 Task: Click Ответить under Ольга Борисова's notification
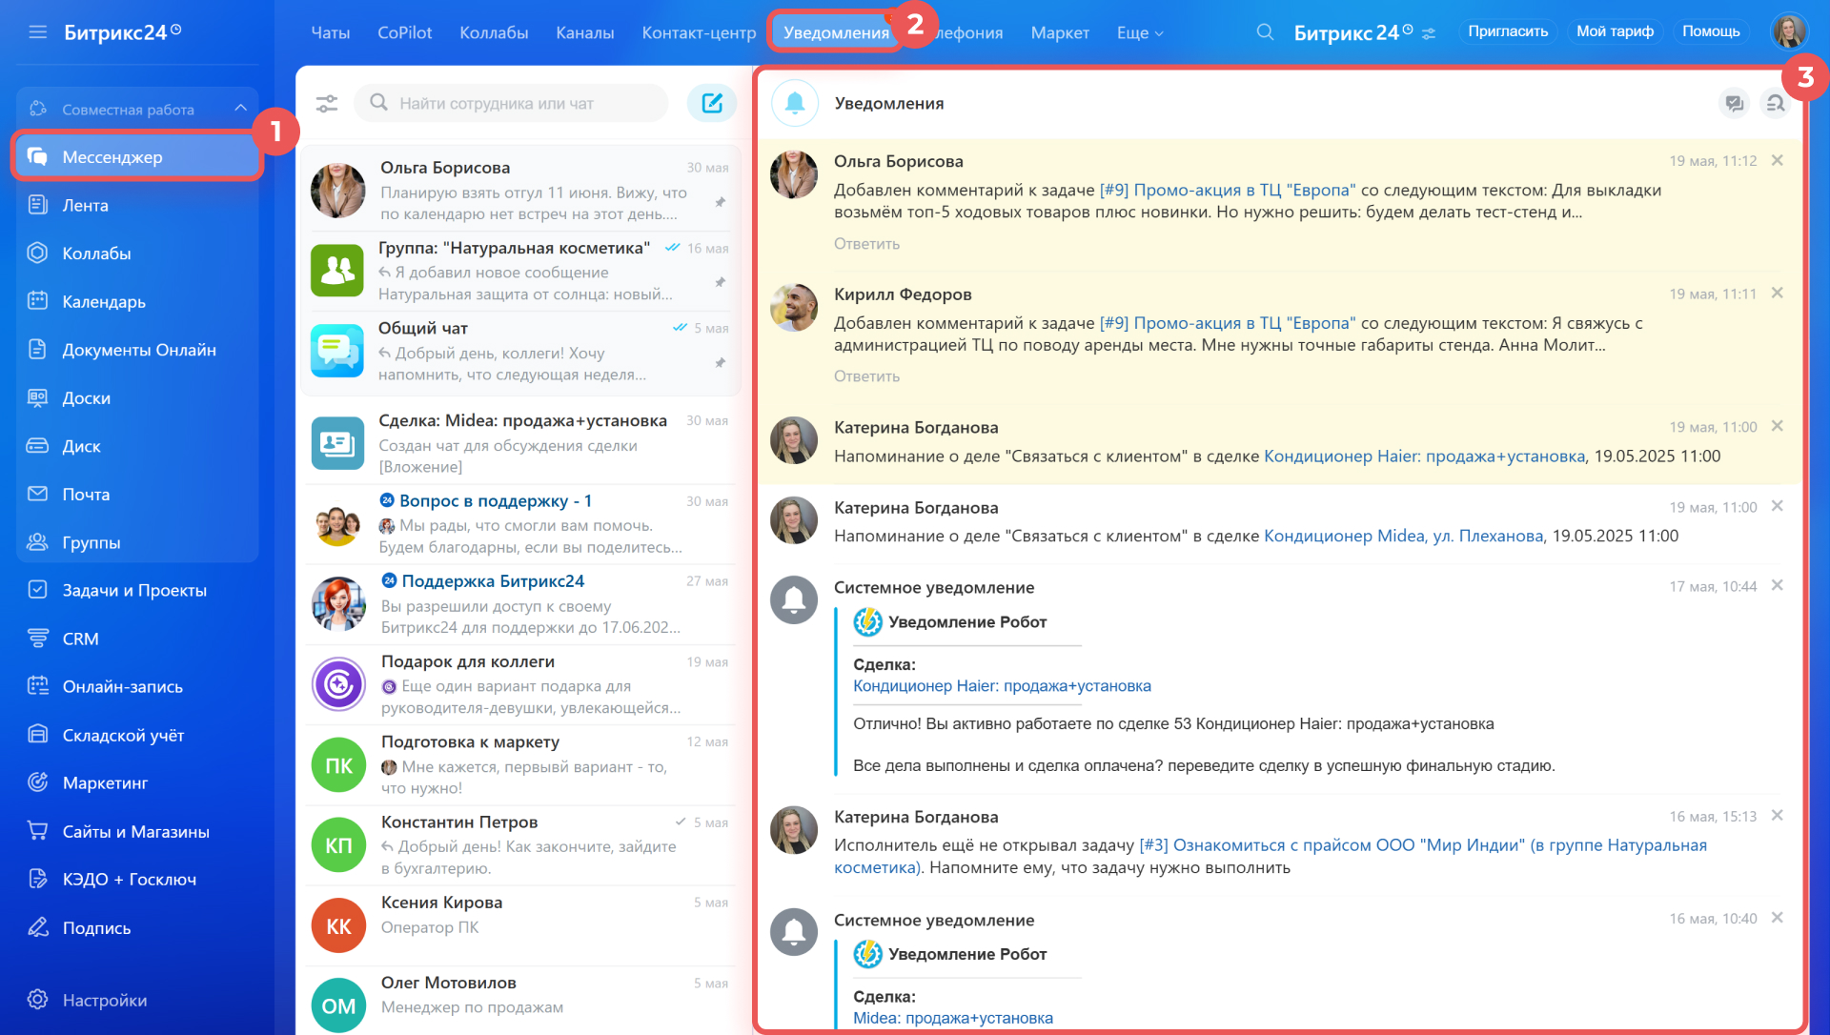point(866,244)
